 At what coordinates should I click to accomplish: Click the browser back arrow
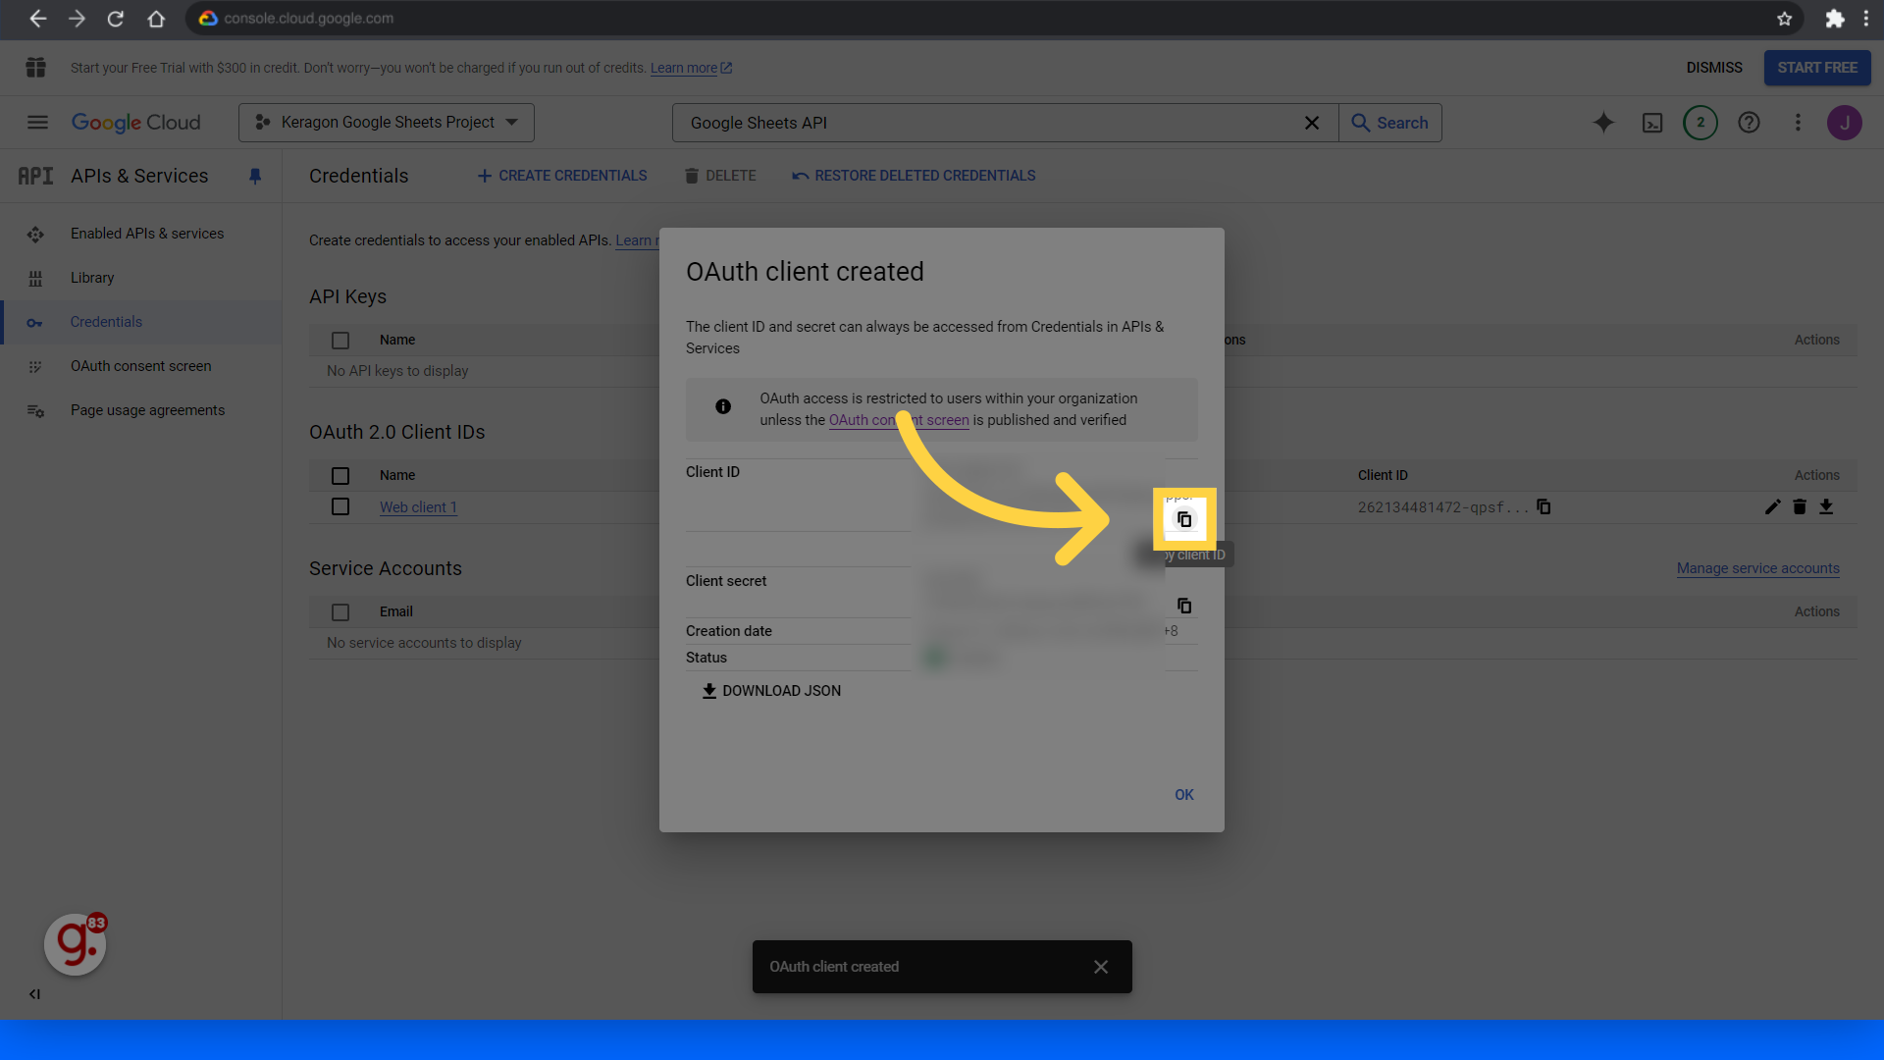pos(37,19)
